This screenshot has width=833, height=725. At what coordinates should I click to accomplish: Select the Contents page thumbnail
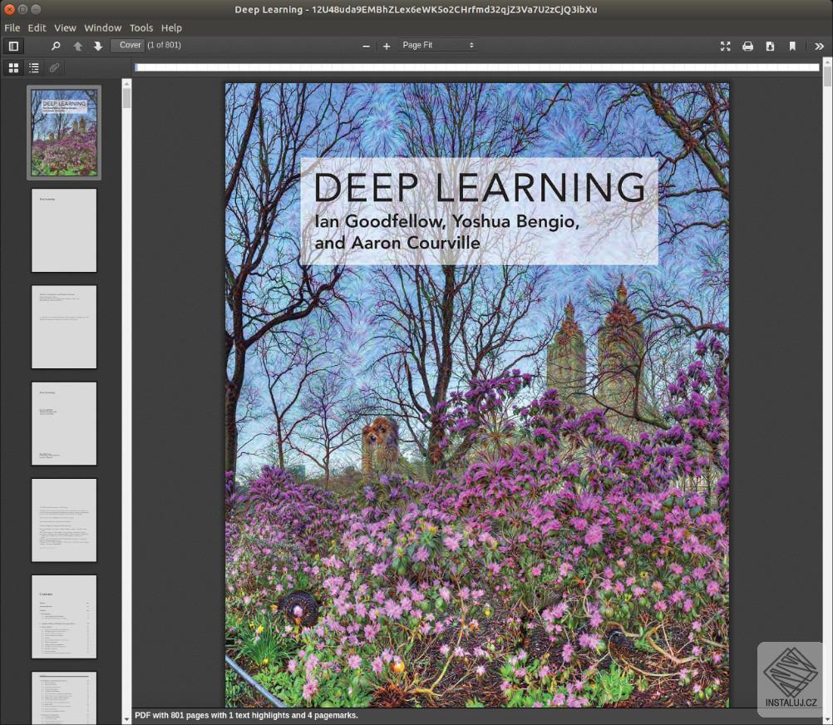(64, 616)
